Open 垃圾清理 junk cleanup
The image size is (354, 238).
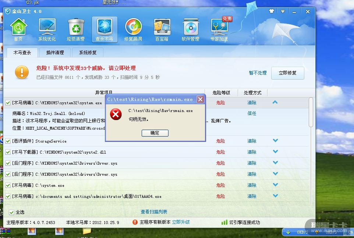click(x=76, y=29)
